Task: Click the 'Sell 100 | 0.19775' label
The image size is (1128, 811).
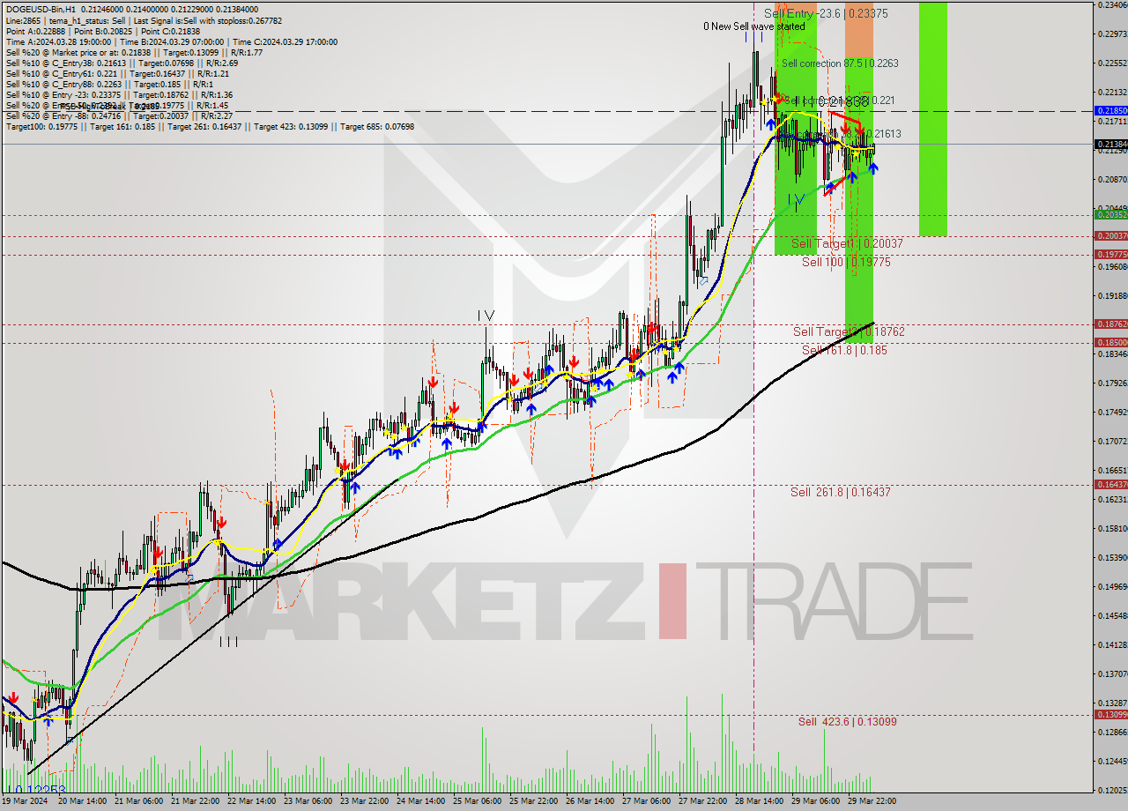Action: (x=846, y=262)
